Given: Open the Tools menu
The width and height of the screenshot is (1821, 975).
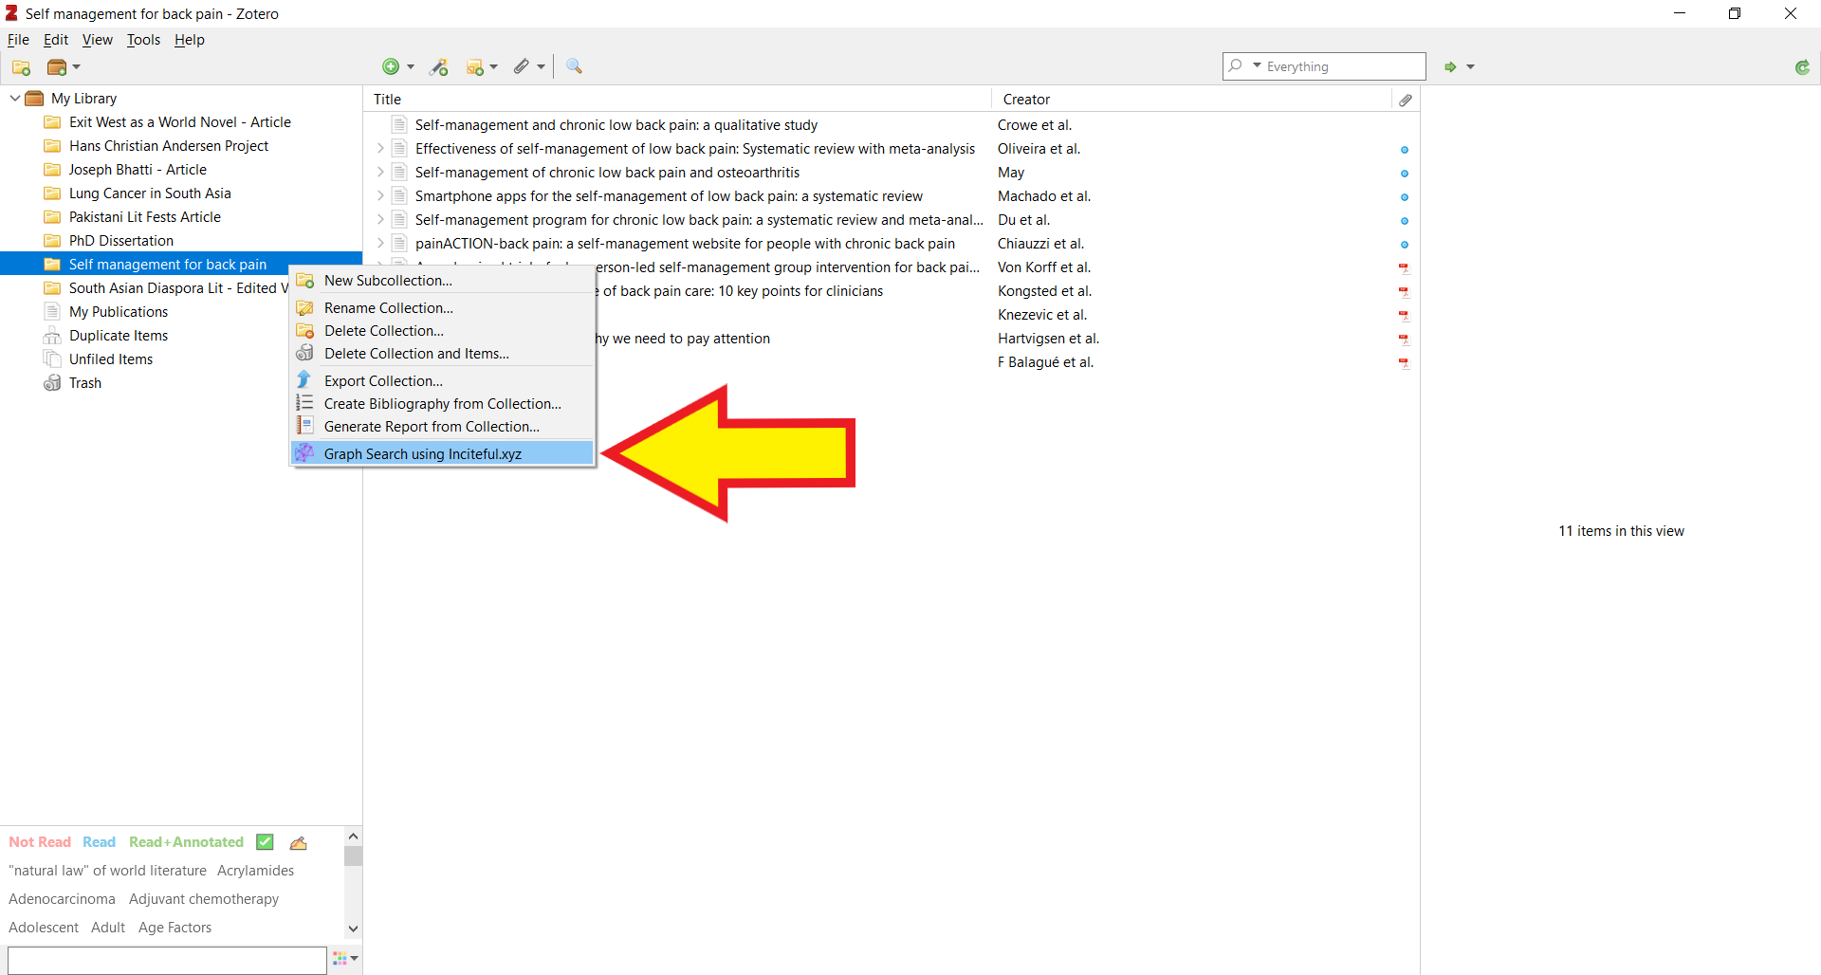Looking at the screenshot, I should (143, 40).
